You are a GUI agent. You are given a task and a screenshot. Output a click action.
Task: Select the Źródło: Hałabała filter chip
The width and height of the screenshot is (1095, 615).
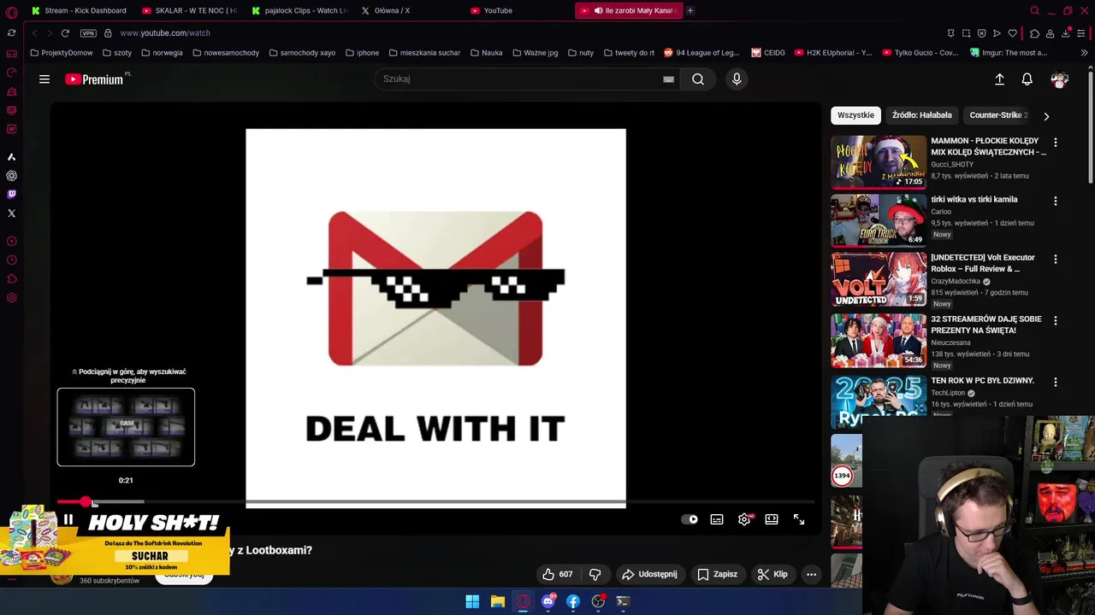(x=921, y=115)
